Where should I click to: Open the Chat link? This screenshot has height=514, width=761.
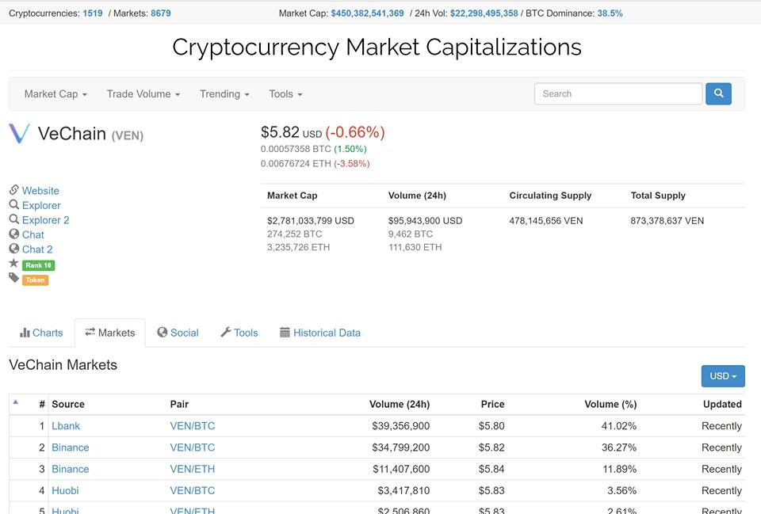33,234
